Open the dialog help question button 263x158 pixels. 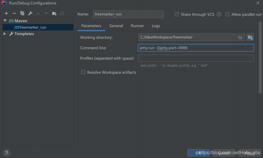pos(6,153)
